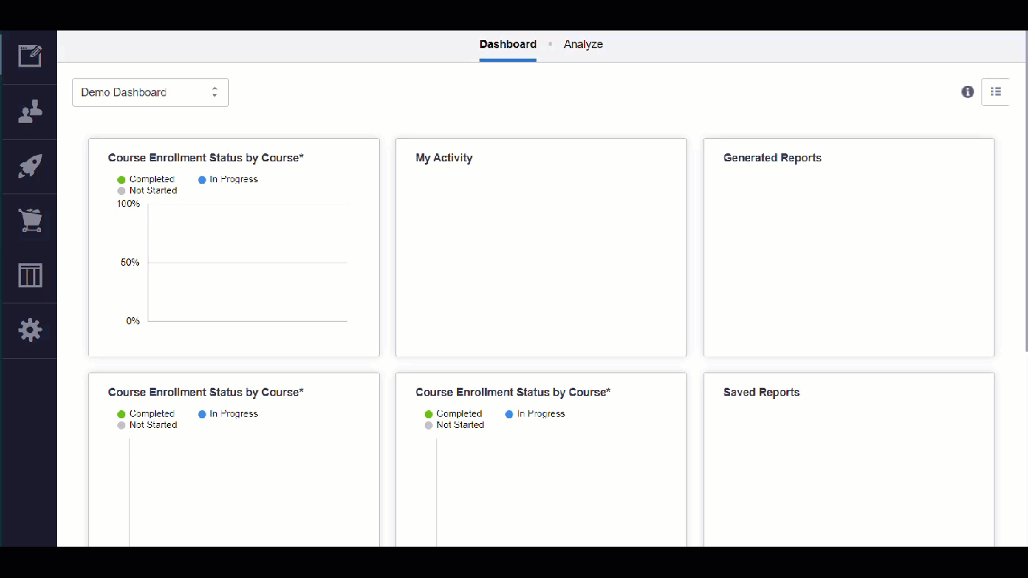This screenshot has height=578, width=1028.
Task: Click the info icon near top right
Action: [x=968, y=92]
